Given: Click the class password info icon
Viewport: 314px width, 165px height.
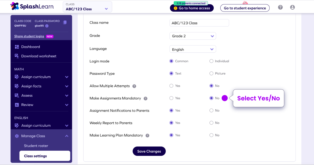Looking at the screenshot, I should [47, 26].
